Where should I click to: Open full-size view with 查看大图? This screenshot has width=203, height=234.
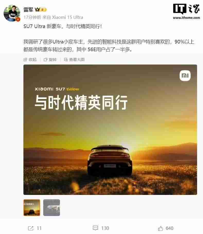[74, 60]
